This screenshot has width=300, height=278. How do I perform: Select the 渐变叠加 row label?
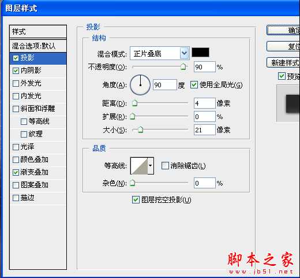point(35,172)
